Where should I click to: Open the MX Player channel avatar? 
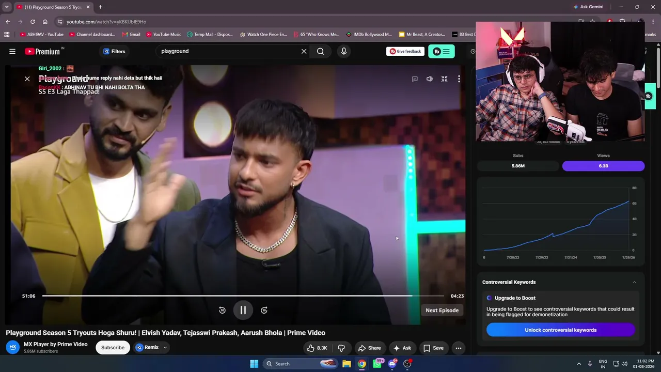[13, 347]
